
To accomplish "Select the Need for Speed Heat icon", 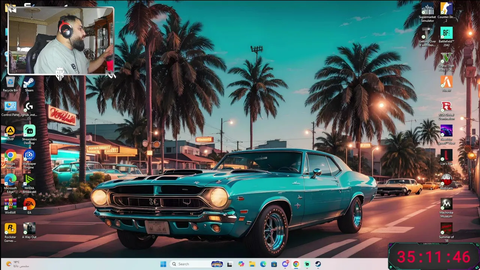I will click(x=446, y=135).
